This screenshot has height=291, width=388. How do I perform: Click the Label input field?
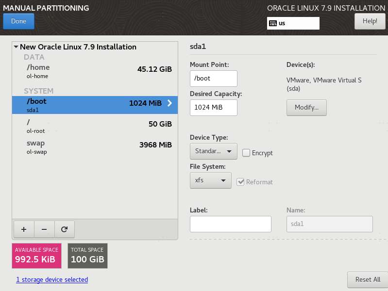click(x=230, y=224)
